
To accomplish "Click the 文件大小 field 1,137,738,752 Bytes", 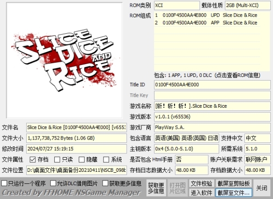I will point(76,138).
